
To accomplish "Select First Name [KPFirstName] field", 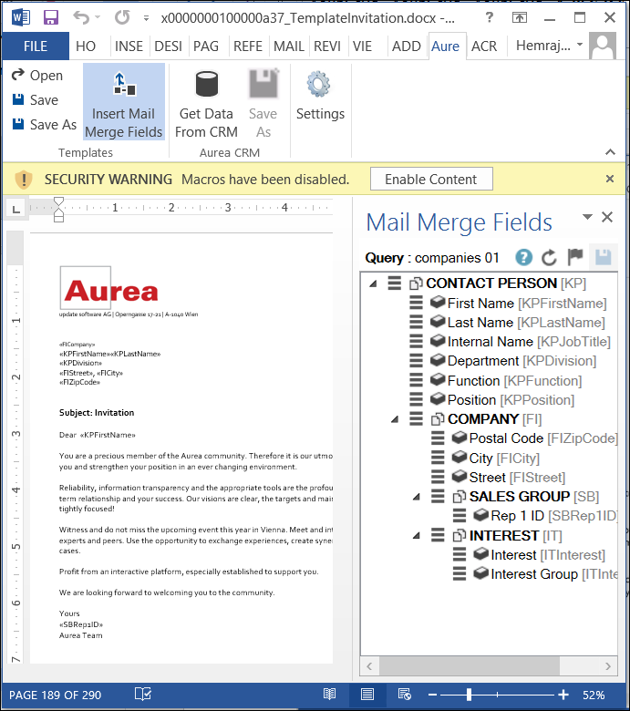I will click(518, 303).
